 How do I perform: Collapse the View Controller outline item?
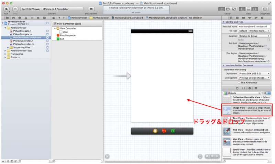point(55,28)
